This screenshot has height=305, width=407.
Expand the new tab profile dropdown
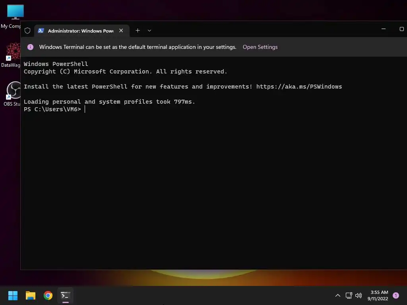[x=149, y=31]
